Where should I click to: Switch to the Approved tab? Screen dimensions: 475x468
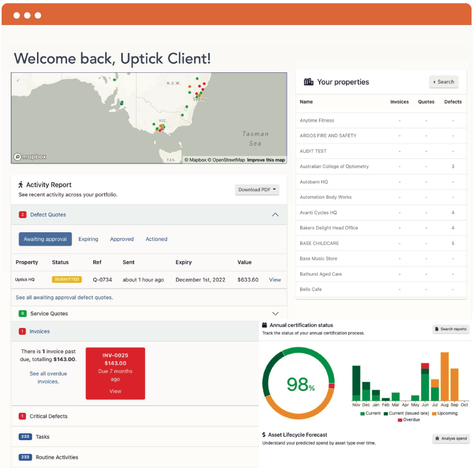tap(122, 239)
